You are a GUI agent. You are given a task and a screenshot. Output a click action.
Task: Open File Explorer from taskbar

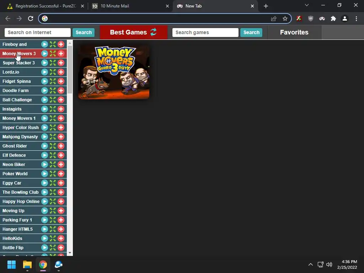click(27, 264)
